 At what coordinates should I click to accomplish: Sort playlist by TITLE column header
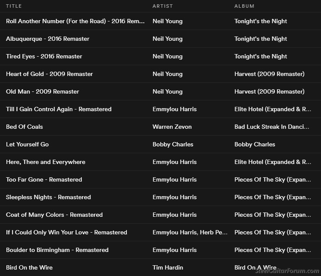[x=14, y=6]
